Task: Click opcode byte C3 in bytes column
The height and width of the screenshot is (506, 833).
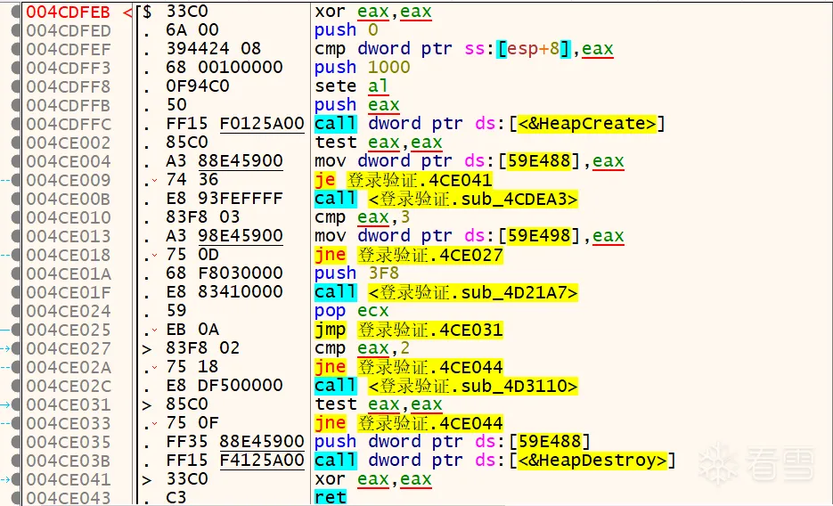Action: point(176,497)
